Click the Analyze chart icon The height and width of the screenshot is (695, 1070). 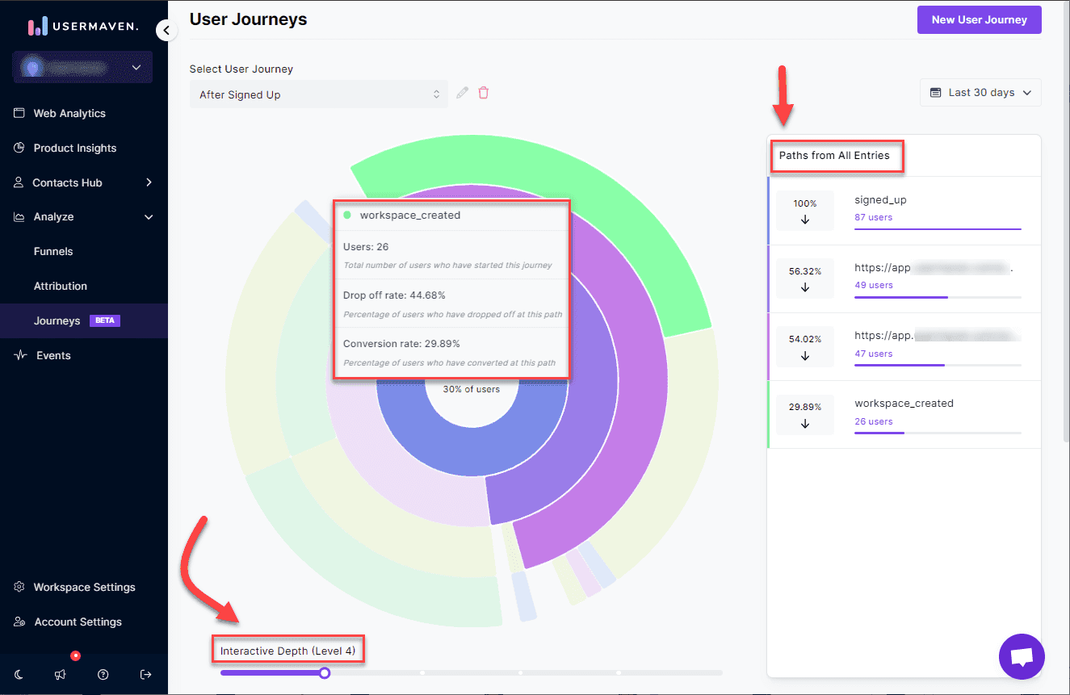tap(19, 217)
